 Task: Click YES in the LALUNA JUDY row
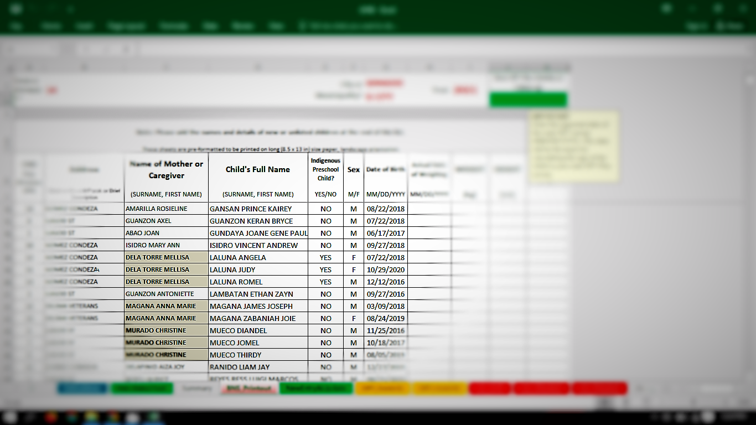click(x=325, y=269)
